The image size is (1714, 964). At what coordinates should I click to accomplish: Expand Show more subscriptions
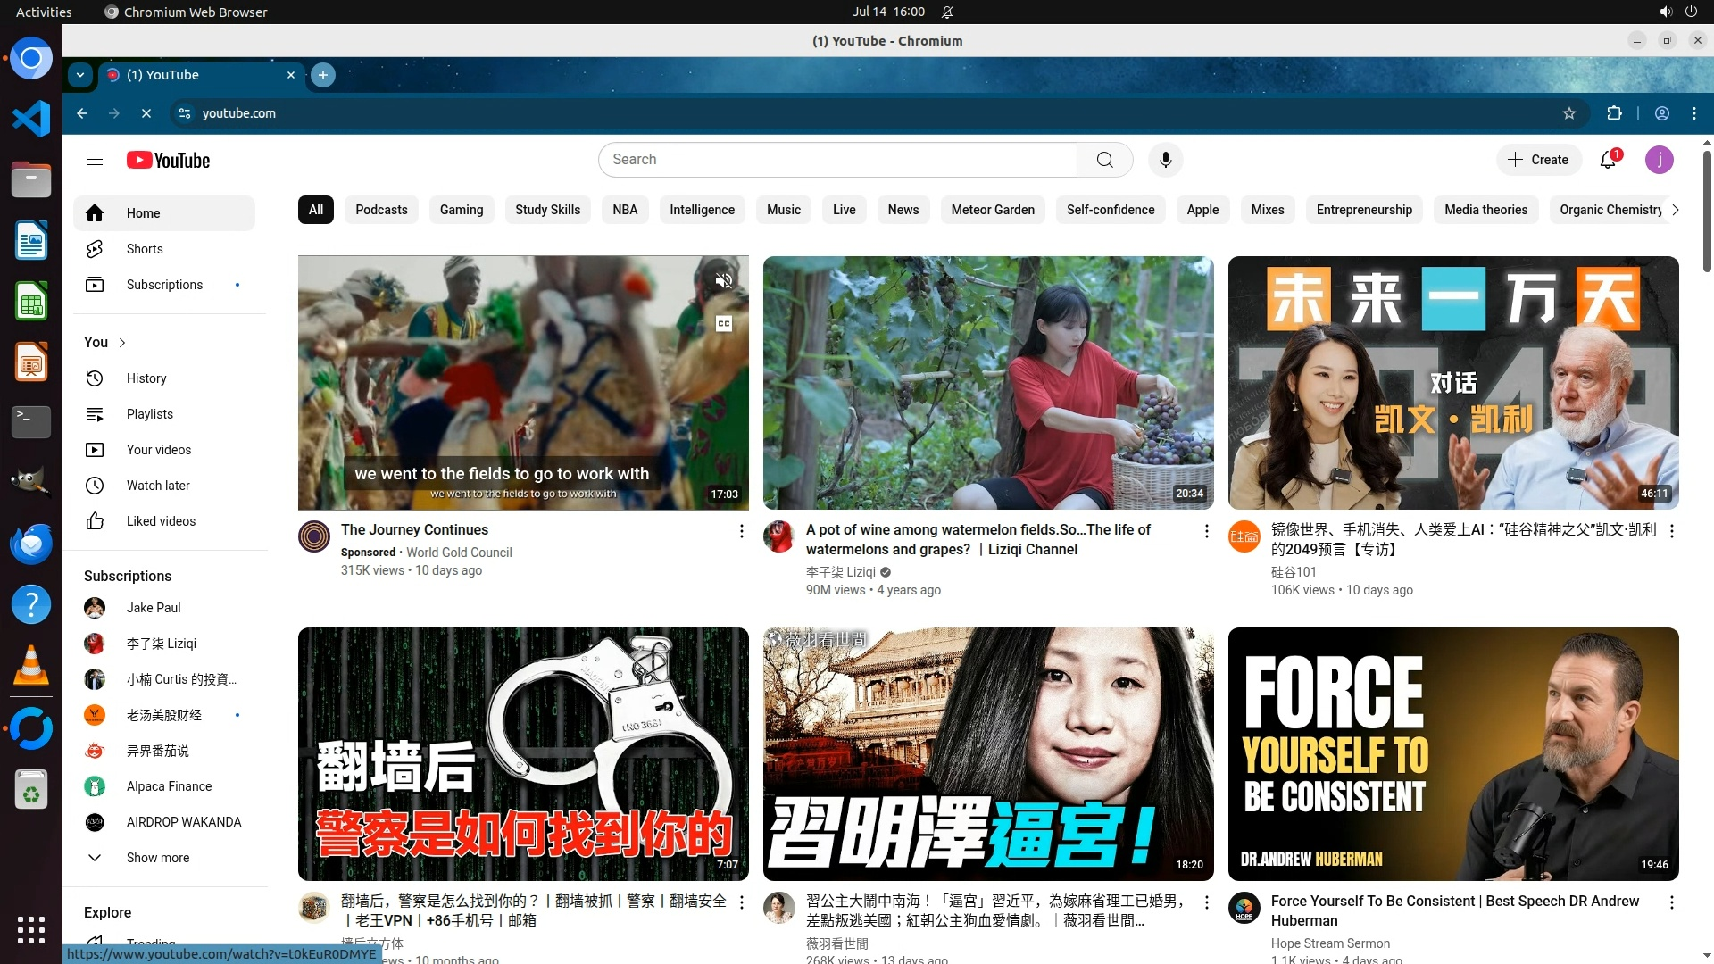click(x=157, y=858)
